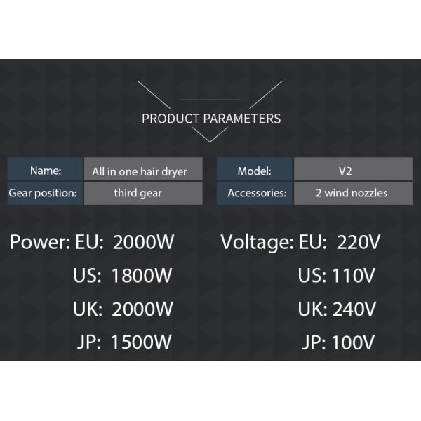Screen dimensions: 421x421
Task: Select the EU 220V voltage value
Action: coord(339,243)
